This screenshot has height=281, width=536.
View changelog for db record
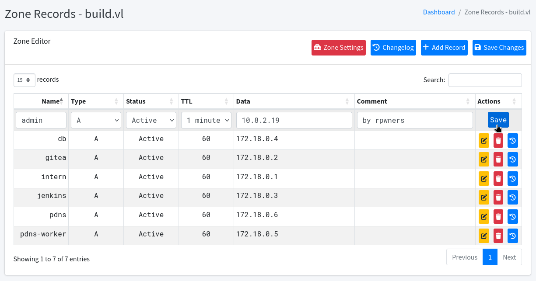coord(513,141)
